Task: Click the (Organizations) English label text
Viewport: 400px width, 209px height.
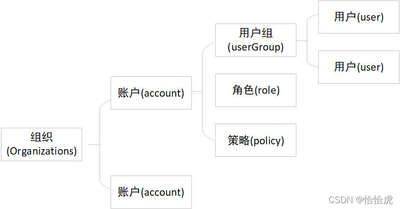Action: coord(42,151)
